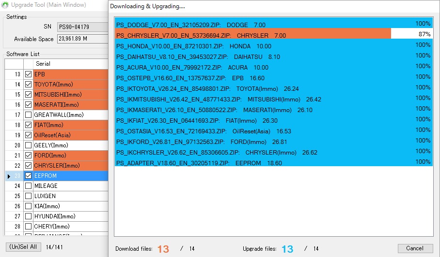Image resolution: width=440 pixels, height=257 pixels.
Task: Check the GREATWALL(Immo) checkbox
Action: pos(28,114)
